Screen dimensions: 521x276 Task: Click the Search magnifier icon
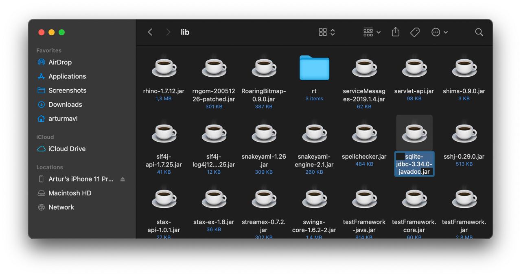click(x=479, y=32)
